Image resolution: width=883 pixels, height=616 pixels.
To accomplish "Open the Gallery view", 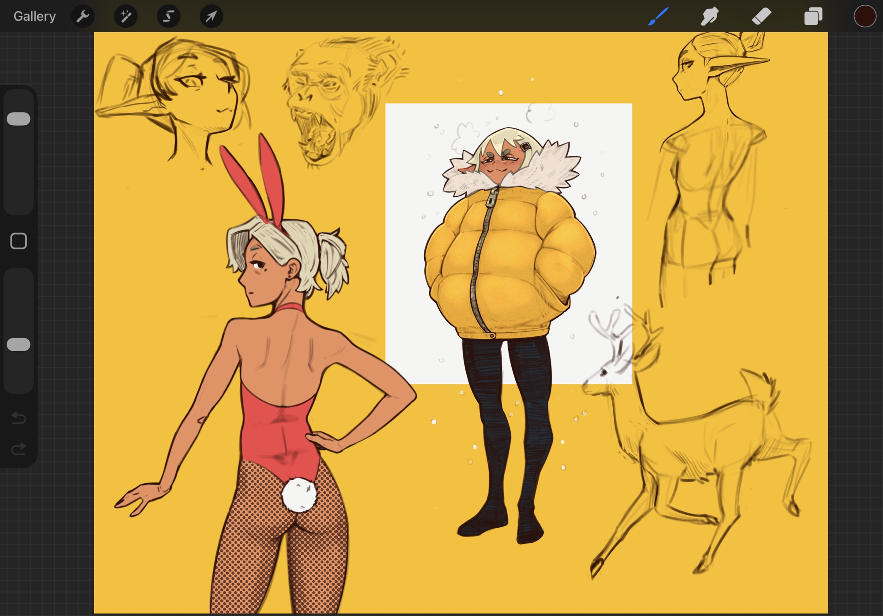I will (34, 16).
